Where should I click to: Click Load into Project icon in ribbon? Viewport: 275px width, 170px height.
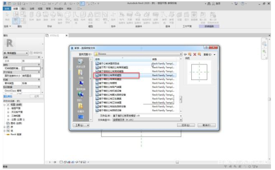pos(203,17)
